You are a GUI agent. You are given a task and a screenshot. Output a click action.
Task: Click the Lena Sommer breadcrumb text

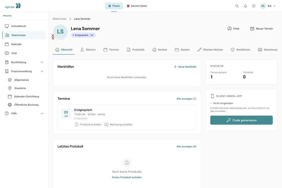[x=82, y=19]
